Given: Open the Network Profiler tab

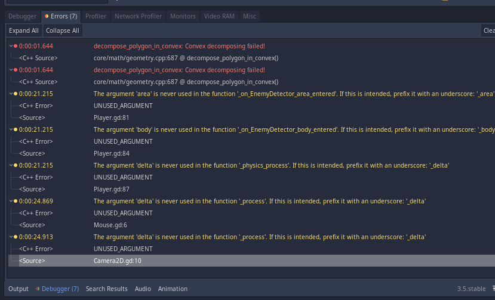Looking at the screenshot, I should pos(138,16).
